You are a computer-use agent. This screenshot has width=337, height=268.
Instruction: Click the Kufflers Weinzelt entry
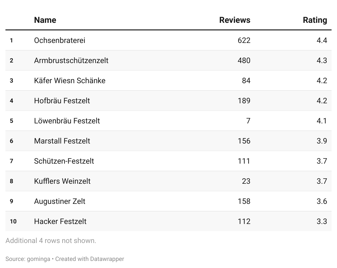click(x=62, y=181)
